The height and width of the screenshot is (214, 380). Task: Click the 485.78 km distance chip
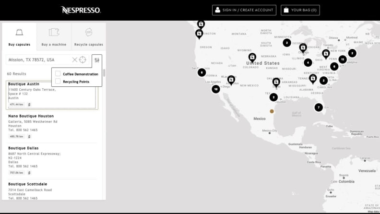pos(16,136)
